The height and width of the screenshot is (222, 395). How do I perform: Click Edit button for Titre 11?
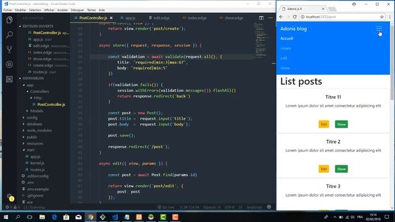coord(323,125)
